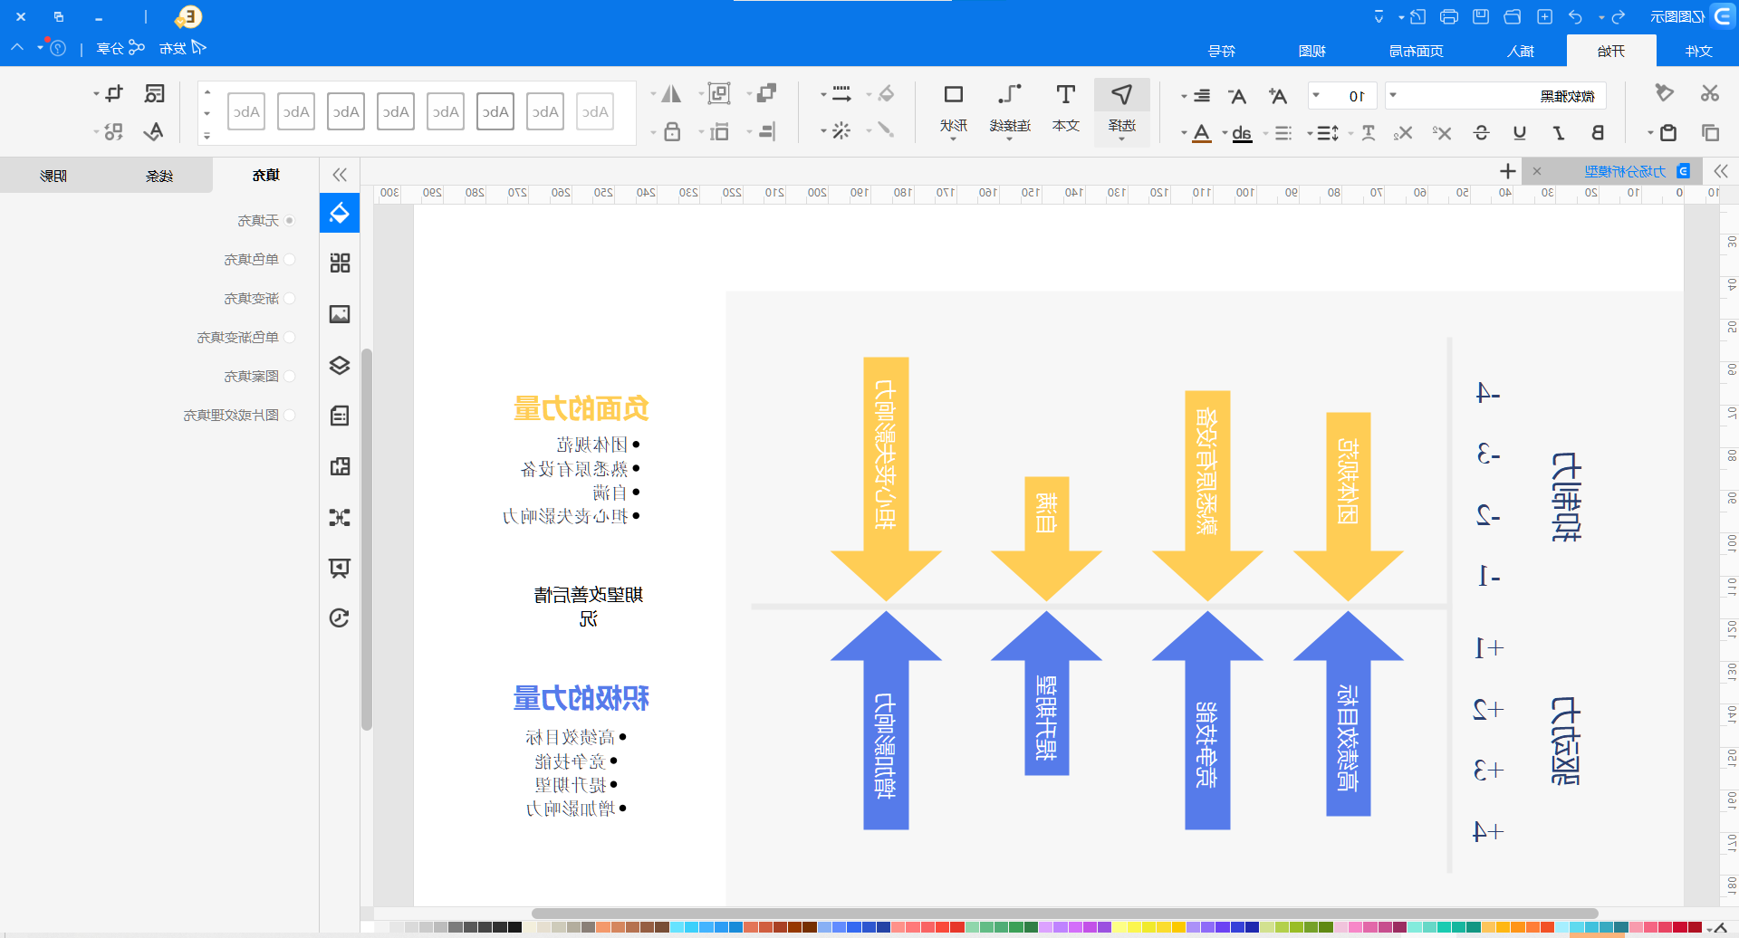1739x938 pixels.
Task: Open the Fill panel in the side strip
Action: tap(340, 213)
